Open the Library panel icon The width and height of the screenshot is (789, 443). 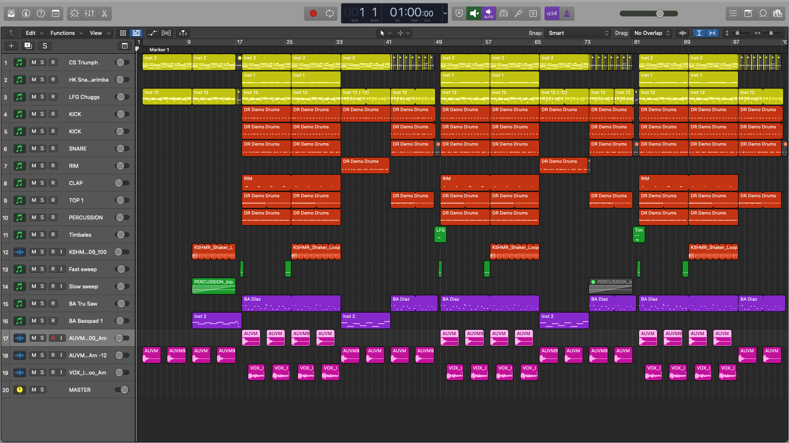click(12, 14)
